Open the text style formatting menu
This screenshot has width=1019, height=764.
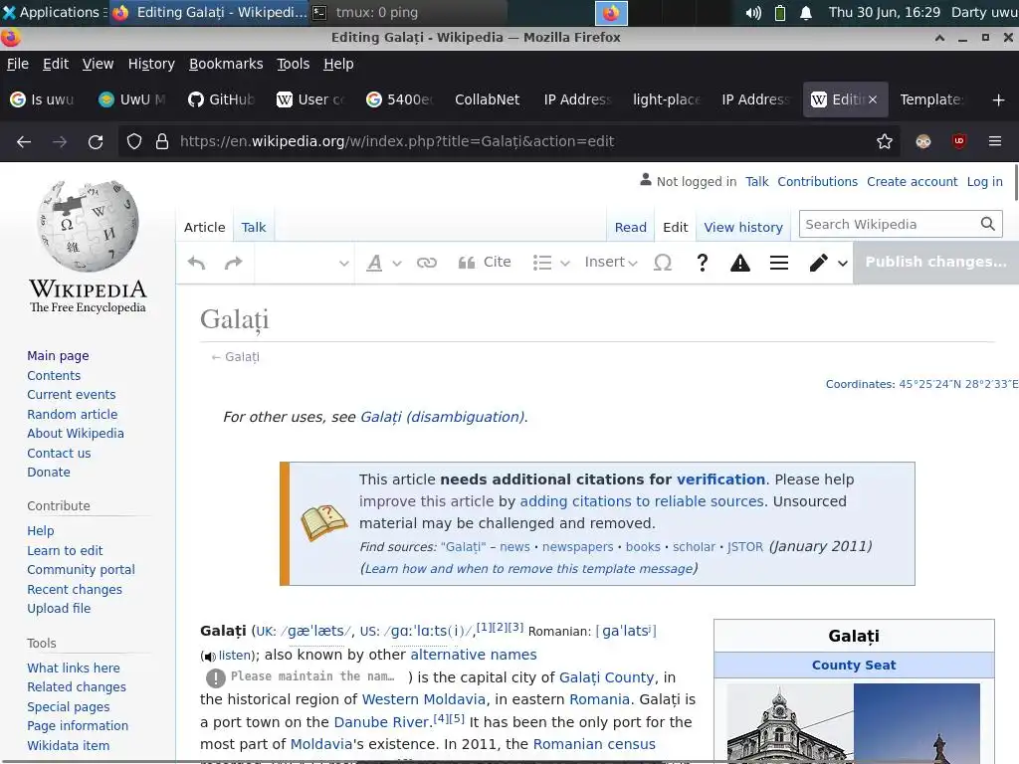point(383,263)
